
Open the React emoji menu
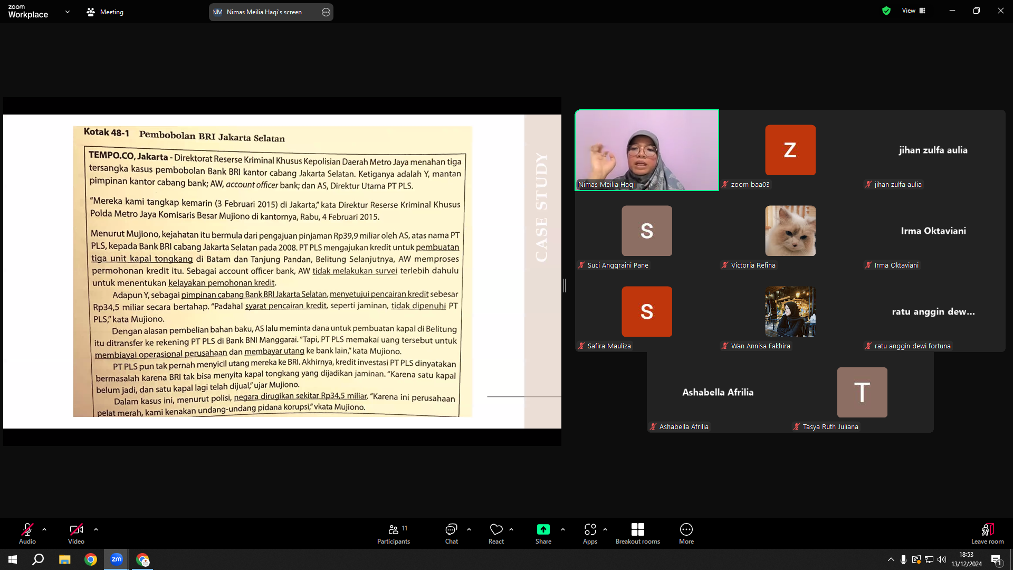point(496,534)
